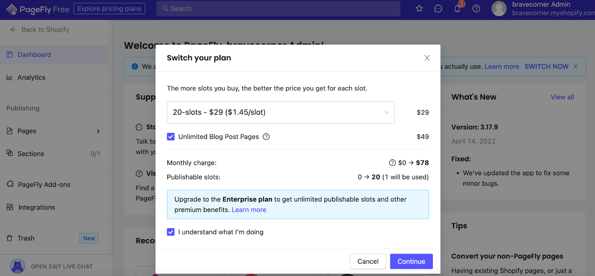Image resolution: width=595 pixels, height=276 pixels.
Task: Expand the Pages submenu chevron
Action: tap(98, 131)
